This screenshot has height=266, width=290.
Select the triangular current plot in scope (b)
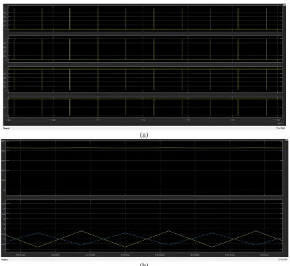(x=144, y=226)
